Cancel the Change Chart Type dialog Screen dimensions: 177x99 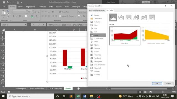(x=168, y=84)
